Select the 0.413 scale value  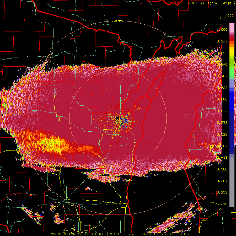point(222,158)
